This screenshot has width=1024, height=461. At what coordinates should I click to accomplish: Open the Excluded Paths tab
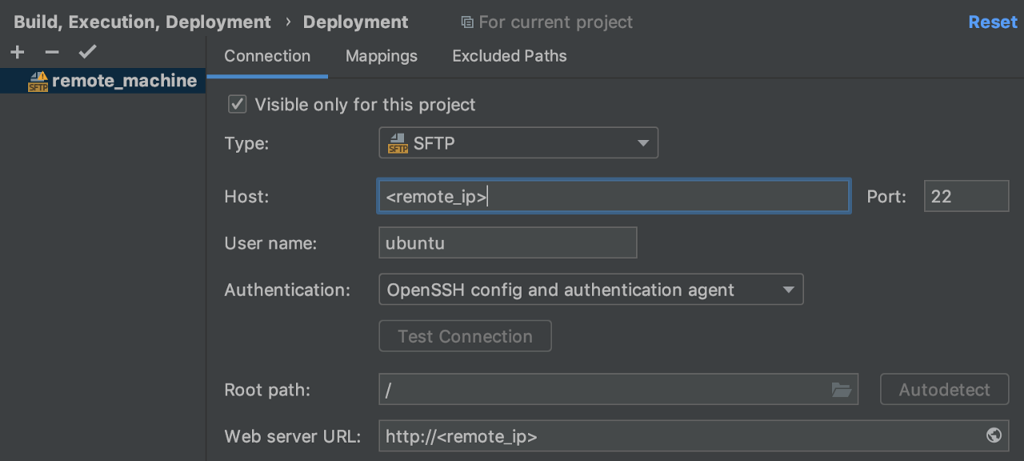point(510,56)
